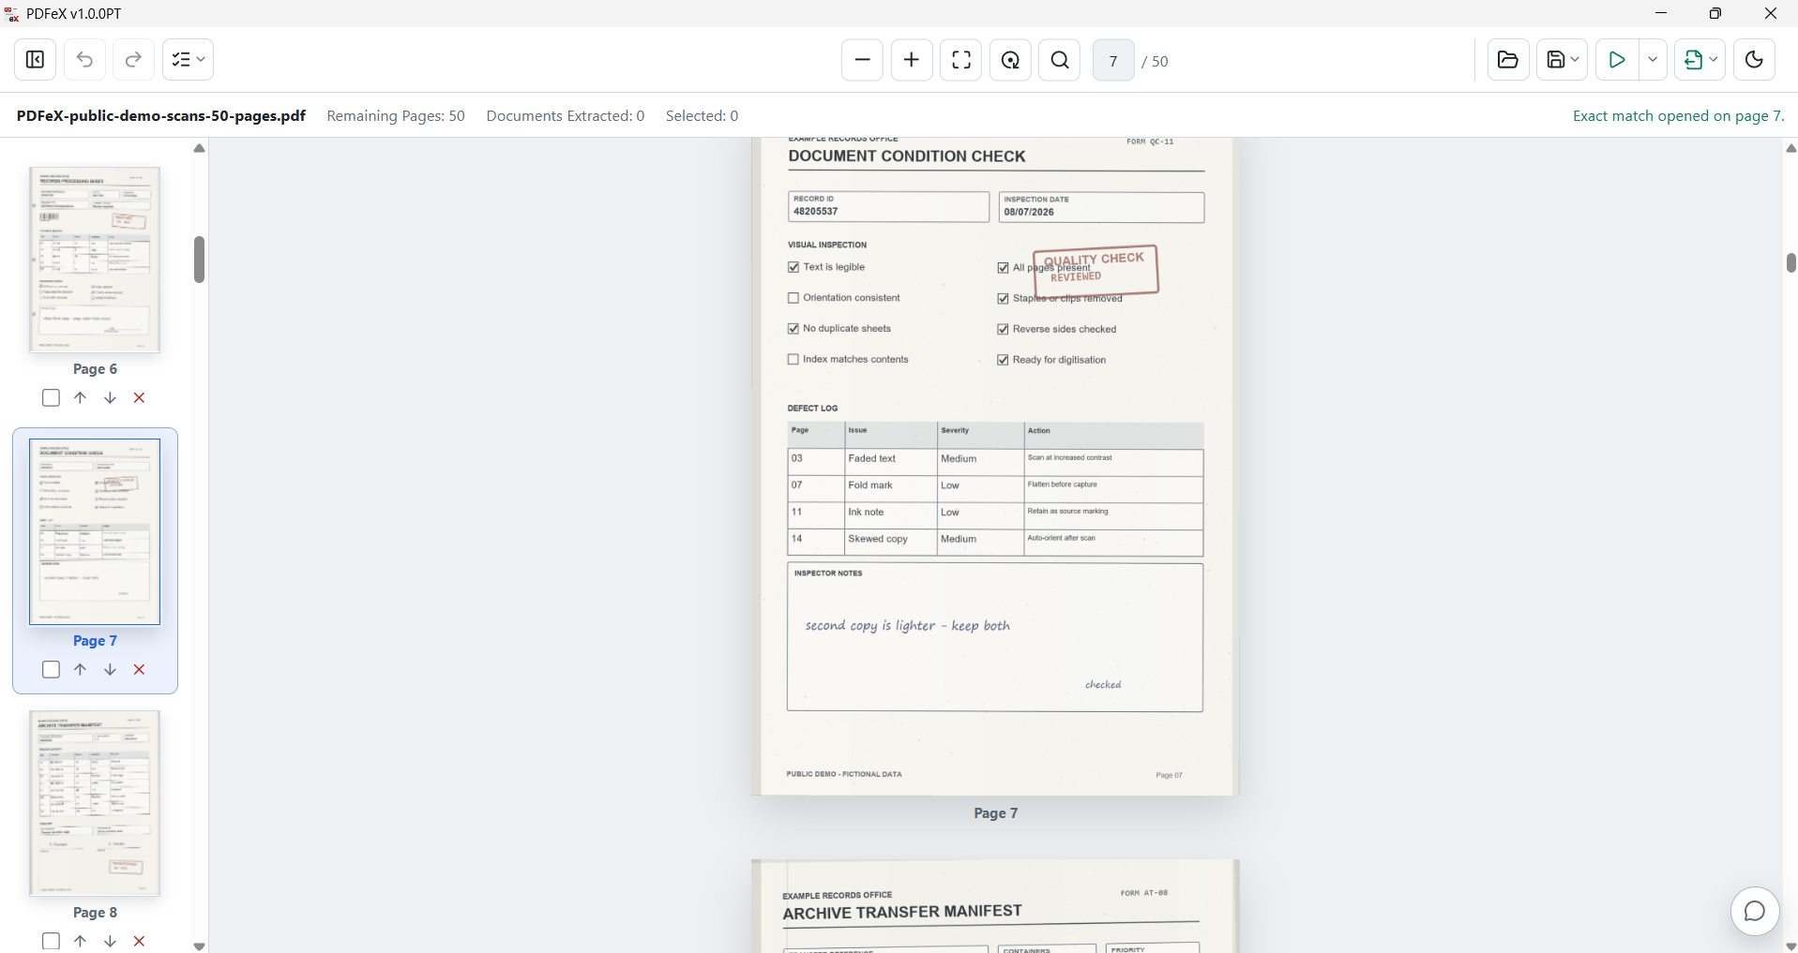Image resolution: width=1798 pixels, height=953 pixels.
Task: Click the Record ID value 48205537
Action: (x=816, y=212)
